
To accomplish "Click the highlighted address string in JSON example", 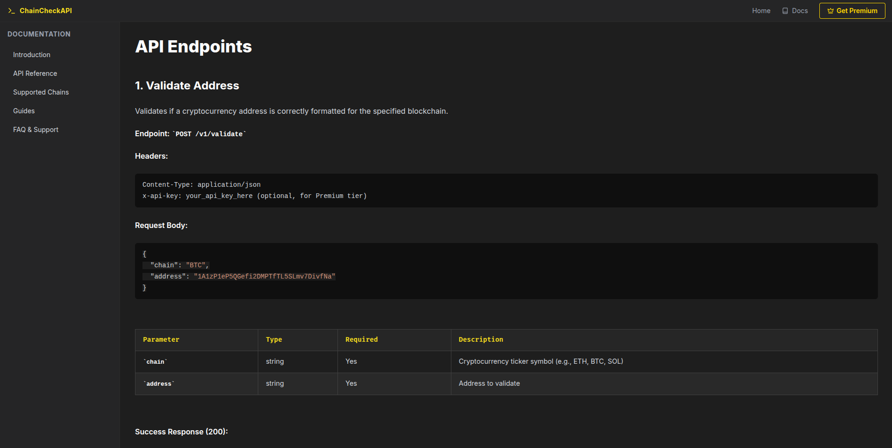I will click(265, 276).
